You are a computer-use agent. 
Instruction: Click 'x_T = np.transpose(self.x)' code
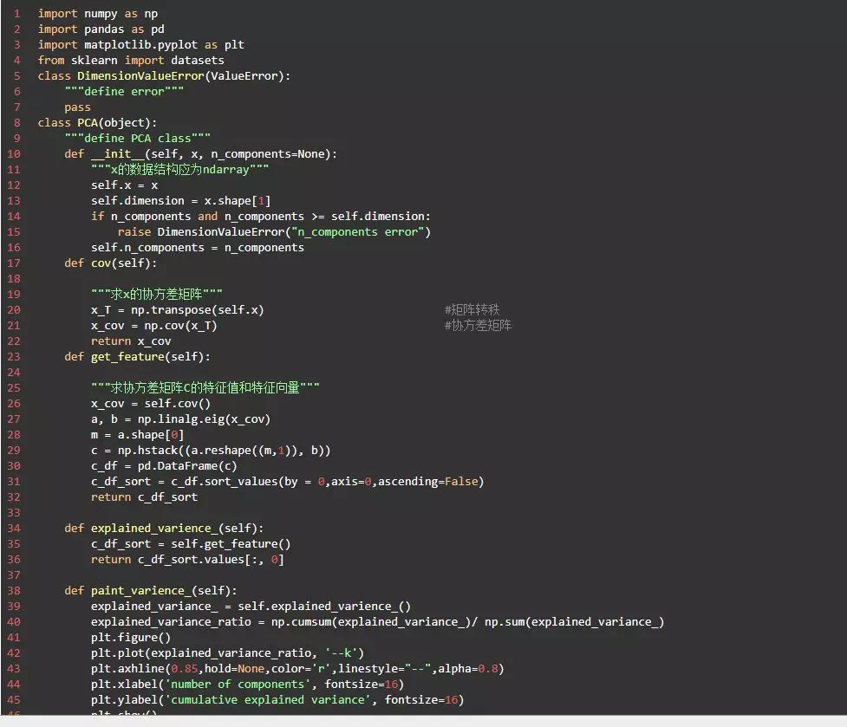(178, 310)
